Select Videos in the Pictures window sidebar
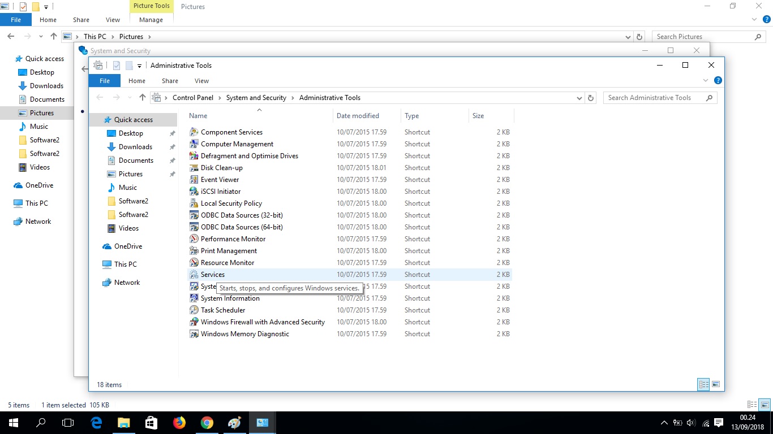Screen dimensions: 773x434 click(x=40, y=167)
